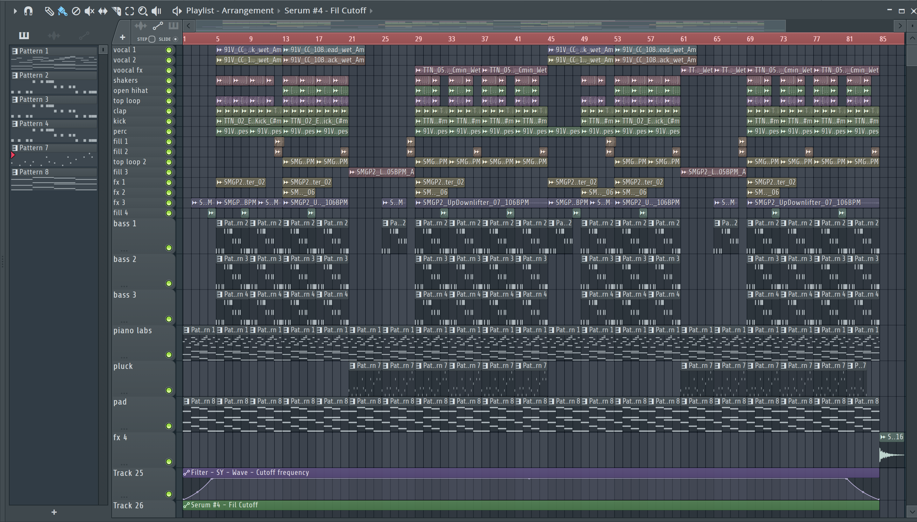Open the fx 4 track options dots
The width and height of the screenshot is (917, 522).
click(124, 464)
